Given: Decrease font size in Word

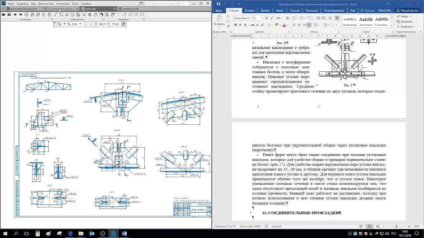Looking at the screenshot, I should [272, 18].
